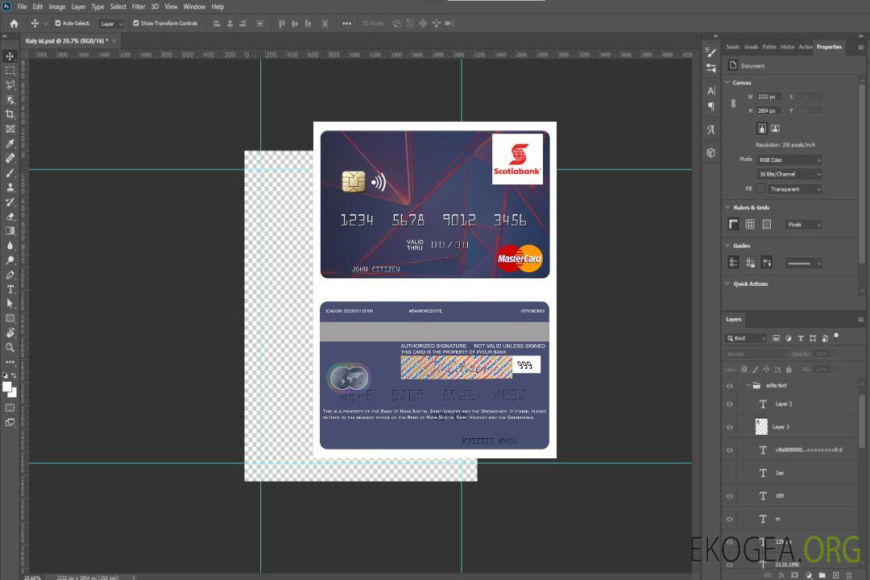Open the Transparent fill dropdown
870x580 pixels.
click(794, 189)
